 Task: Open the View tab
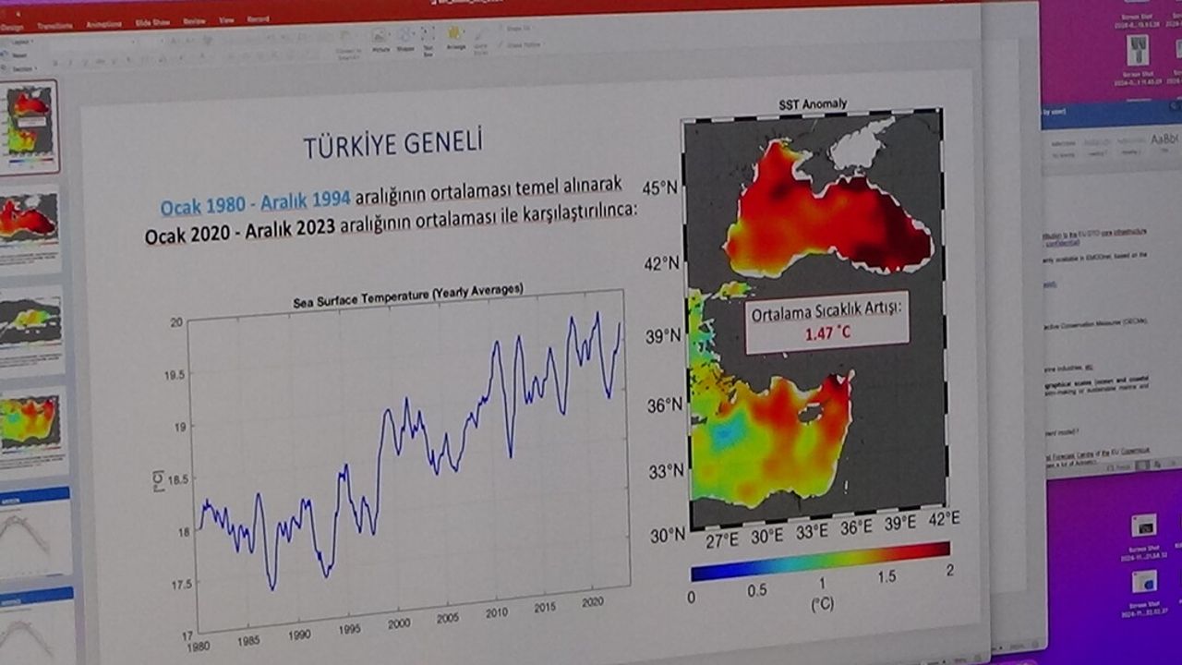(x=226, y=19)
